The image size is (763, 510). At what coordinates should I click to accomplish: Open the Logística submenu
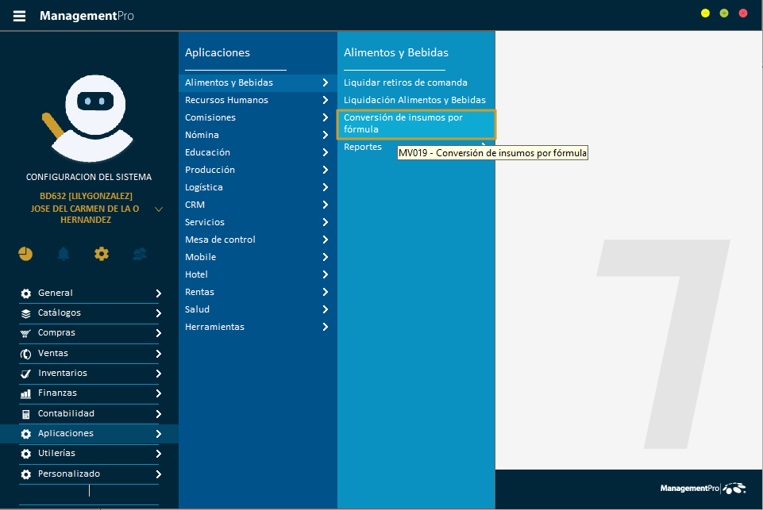point(258,188)
